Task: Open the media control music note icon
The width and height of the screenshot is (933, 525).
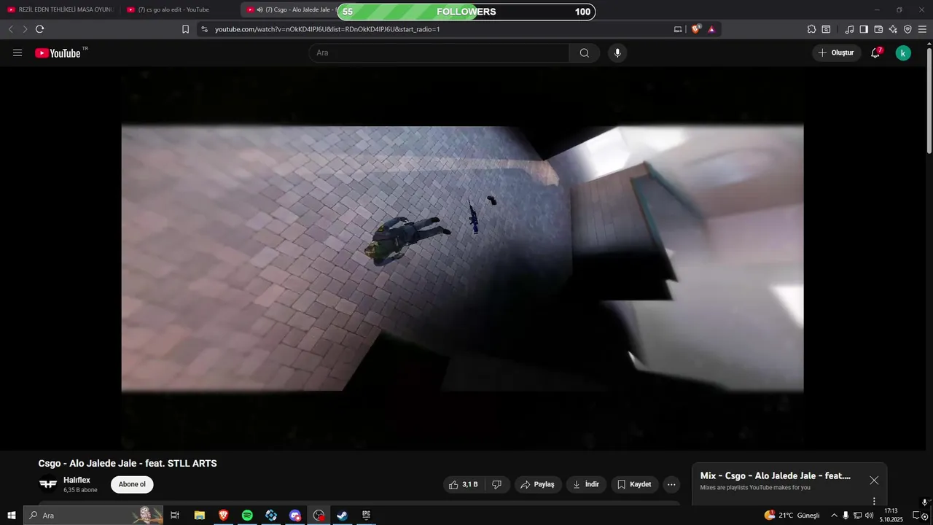Action: [849, 29]
